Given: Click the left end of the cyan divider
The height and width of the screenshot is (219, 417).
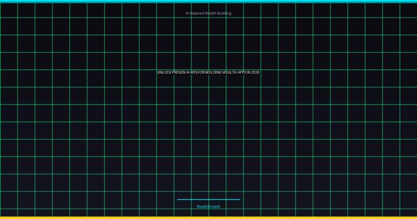Looking at the screenshot, I should 178,199.
